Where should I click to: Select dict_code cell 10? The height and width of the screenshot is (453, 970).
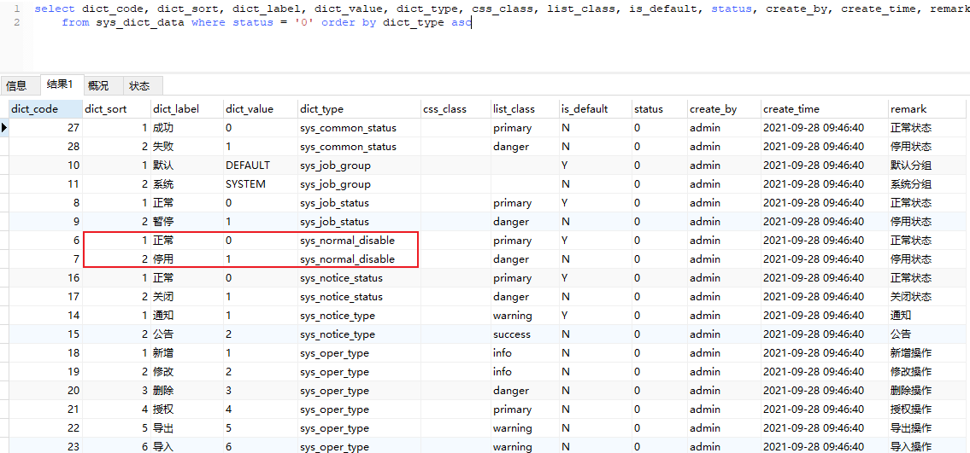[x=45, y=166]
